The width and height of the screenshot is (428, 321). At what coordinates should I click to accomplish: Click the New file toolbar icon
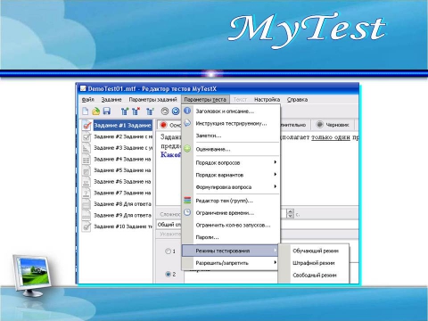tap(86, 111)
